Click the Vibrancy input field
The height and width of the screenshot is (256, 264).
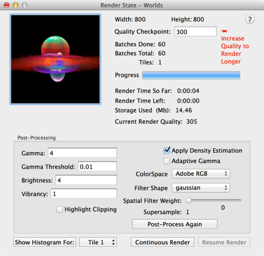pos(84,194)
